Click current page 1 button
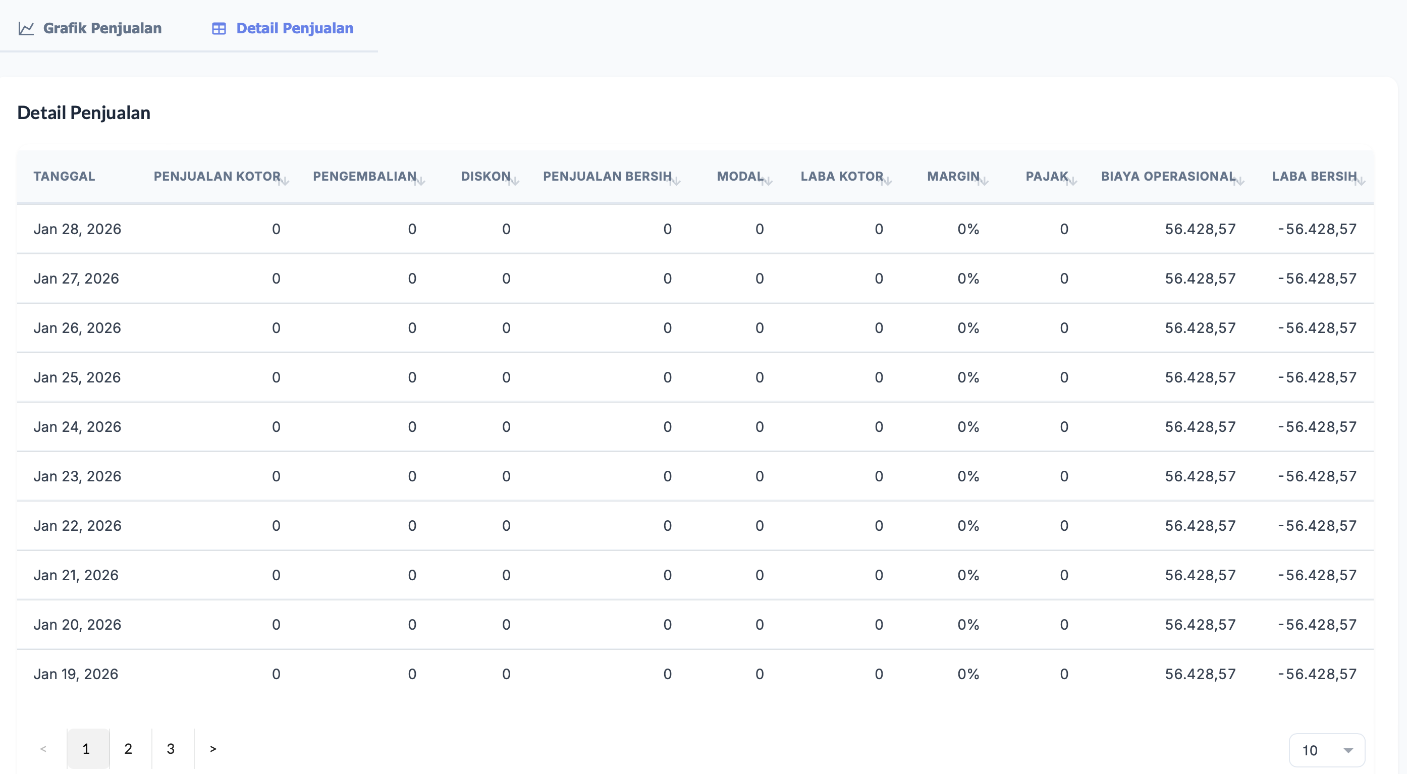The width and height of the screenshot is (1407, 774). (86, 748)
